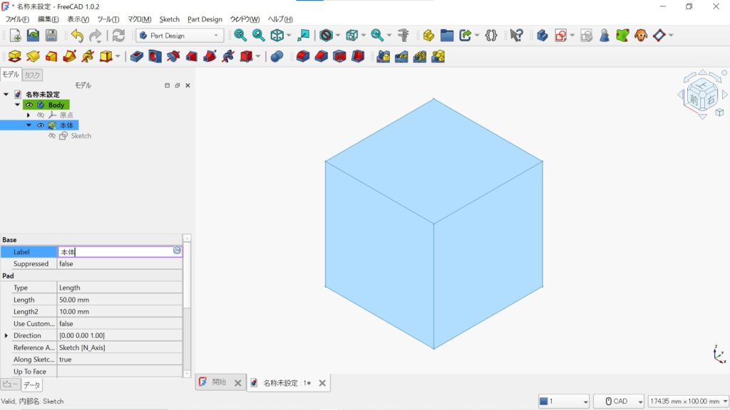
Task: Click the Pad tool icon
Action: pyautogui.click(x=14, y=56)
